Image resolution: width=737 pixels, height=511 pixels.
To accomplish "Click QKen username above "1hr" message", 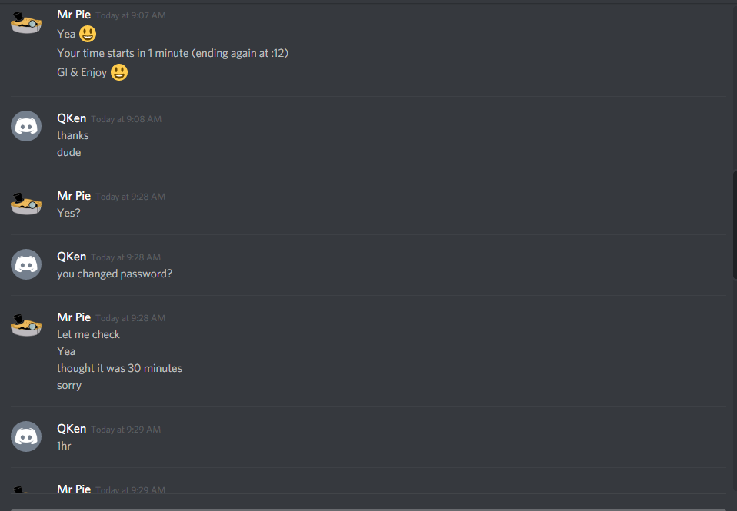I will pos(72,429).
